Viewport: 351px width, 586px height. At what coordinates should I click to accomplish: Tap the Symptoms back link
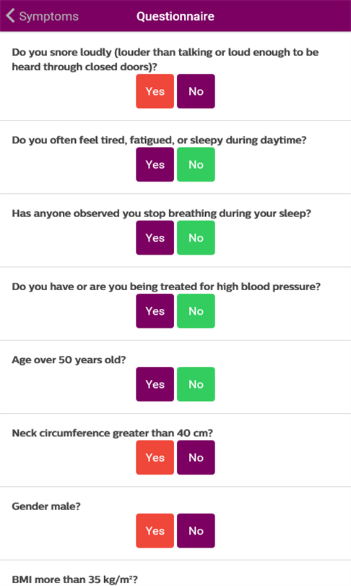tap(48, 17)
